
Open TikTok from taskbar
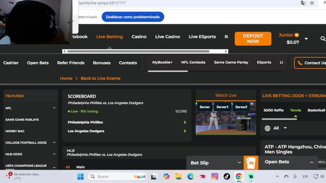coord(227,176)
